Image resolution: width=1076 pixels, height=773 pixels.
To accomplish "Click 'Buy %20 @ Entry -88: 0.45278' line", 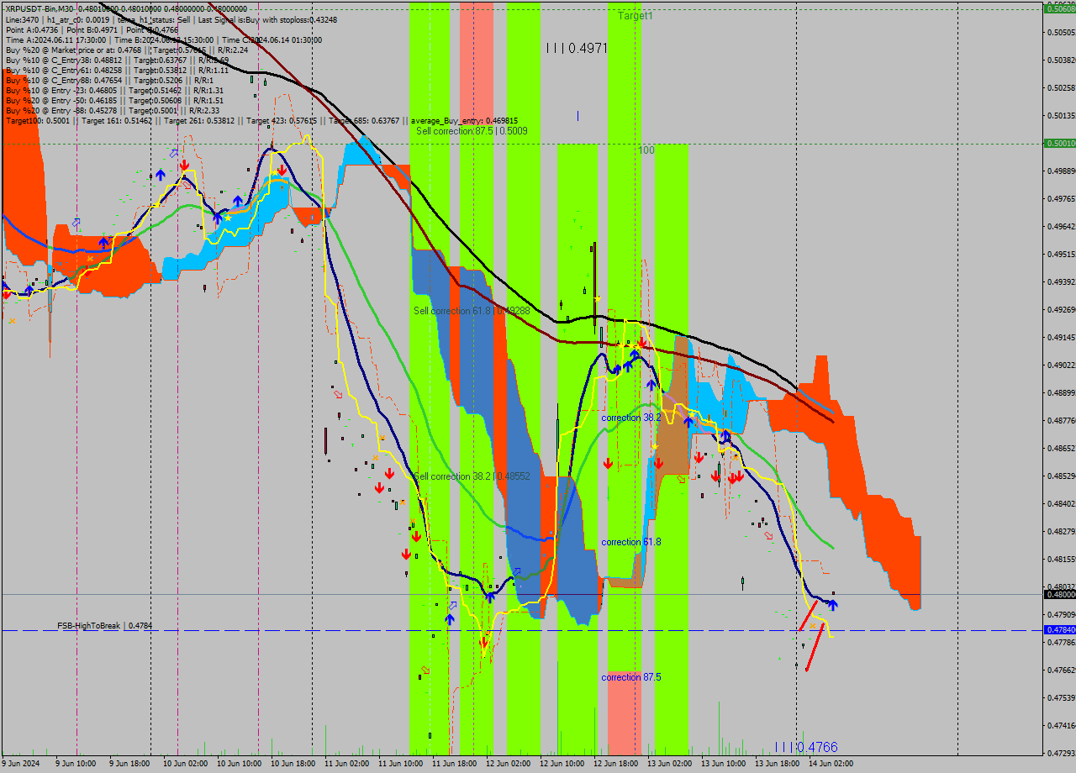I will [x=113, y=110].
